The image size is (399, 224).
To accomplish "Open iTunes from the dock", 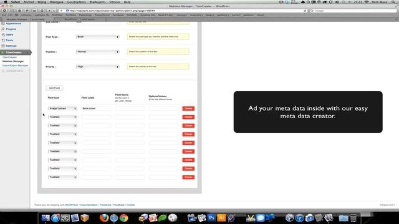I will (299, 218).
